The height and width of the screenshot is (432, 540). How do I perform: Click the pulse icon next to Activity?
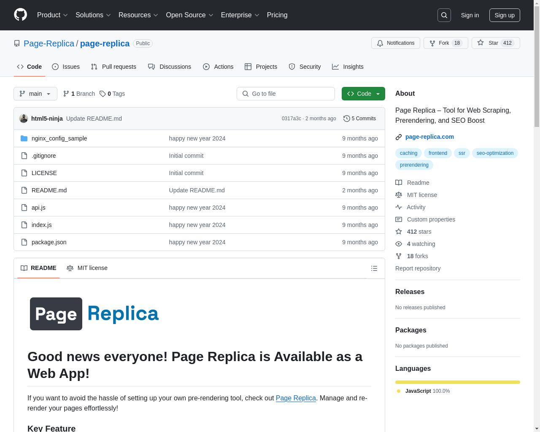coord(399,207)
